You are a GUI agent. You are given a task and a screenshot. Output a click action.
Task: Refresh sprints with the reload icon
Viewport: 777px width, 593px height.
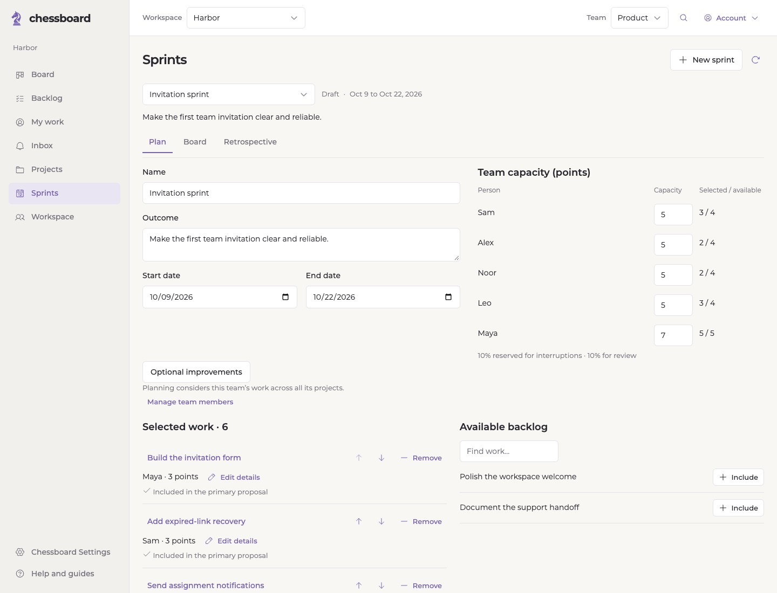coord(755,60)
